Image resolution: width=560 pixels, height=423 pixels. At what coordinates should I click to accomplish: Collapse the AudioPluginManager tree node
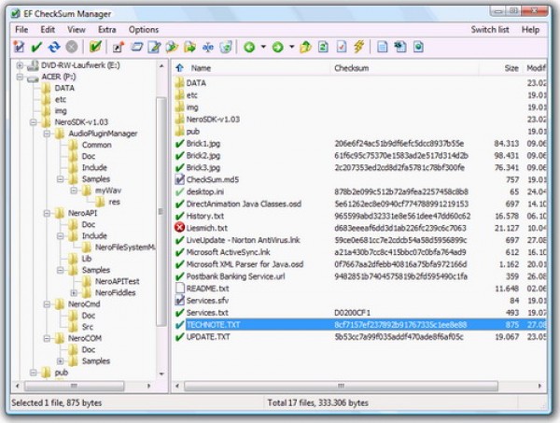[47, 134]
